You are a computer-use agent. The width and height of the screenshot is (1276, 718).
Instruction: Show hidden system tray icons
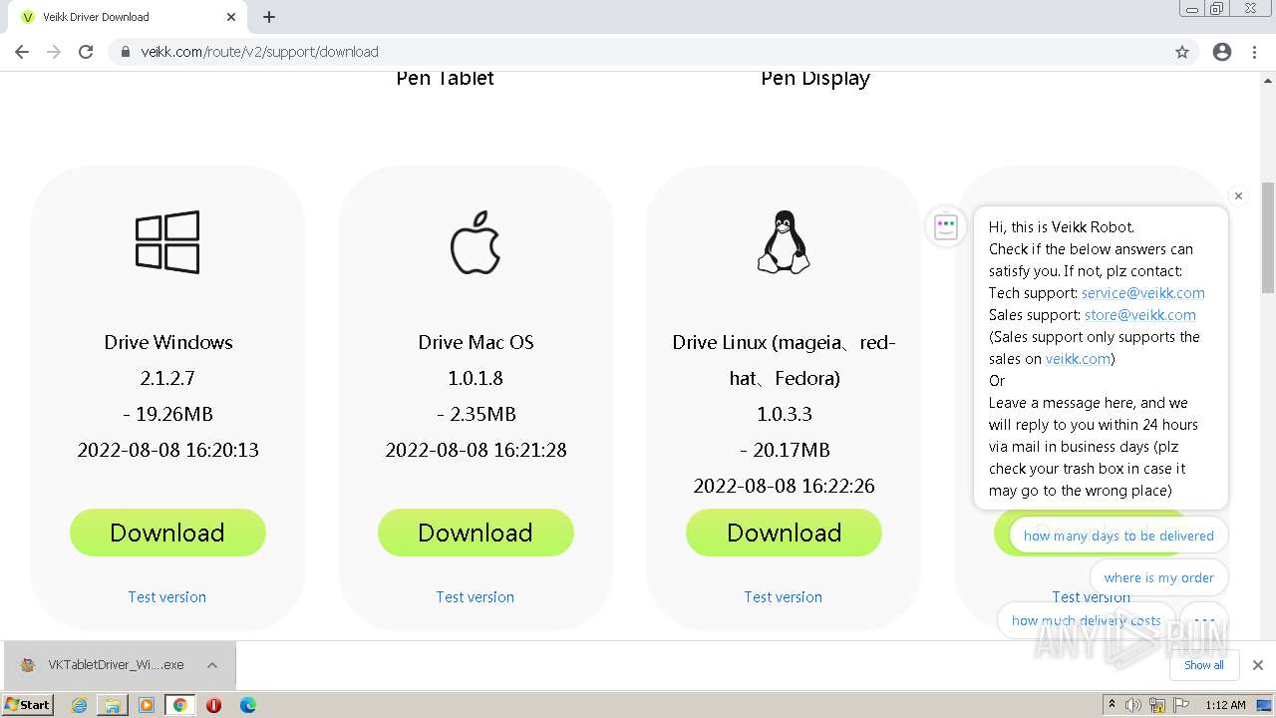[1113, 704]
